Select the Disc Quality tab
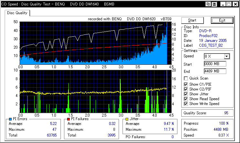Screen dimensions: 240x143 point(17,13)
